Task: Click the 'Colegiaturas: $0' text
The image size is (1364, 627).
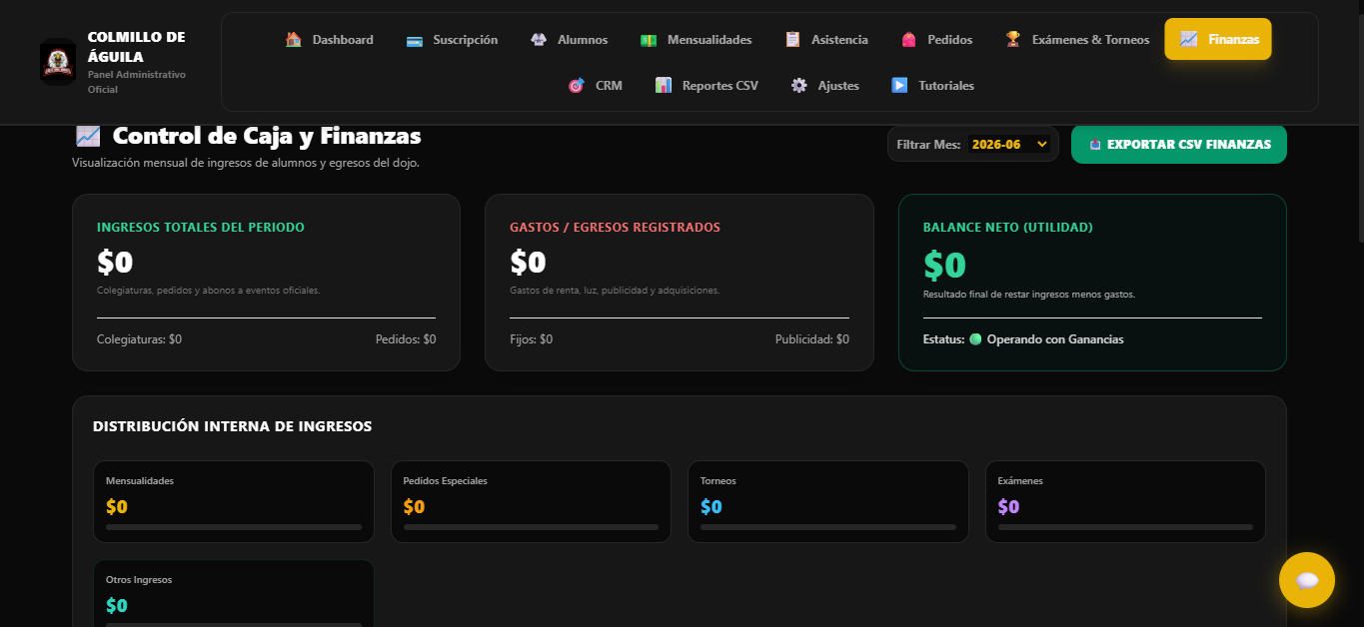Action: coord(139,339)
